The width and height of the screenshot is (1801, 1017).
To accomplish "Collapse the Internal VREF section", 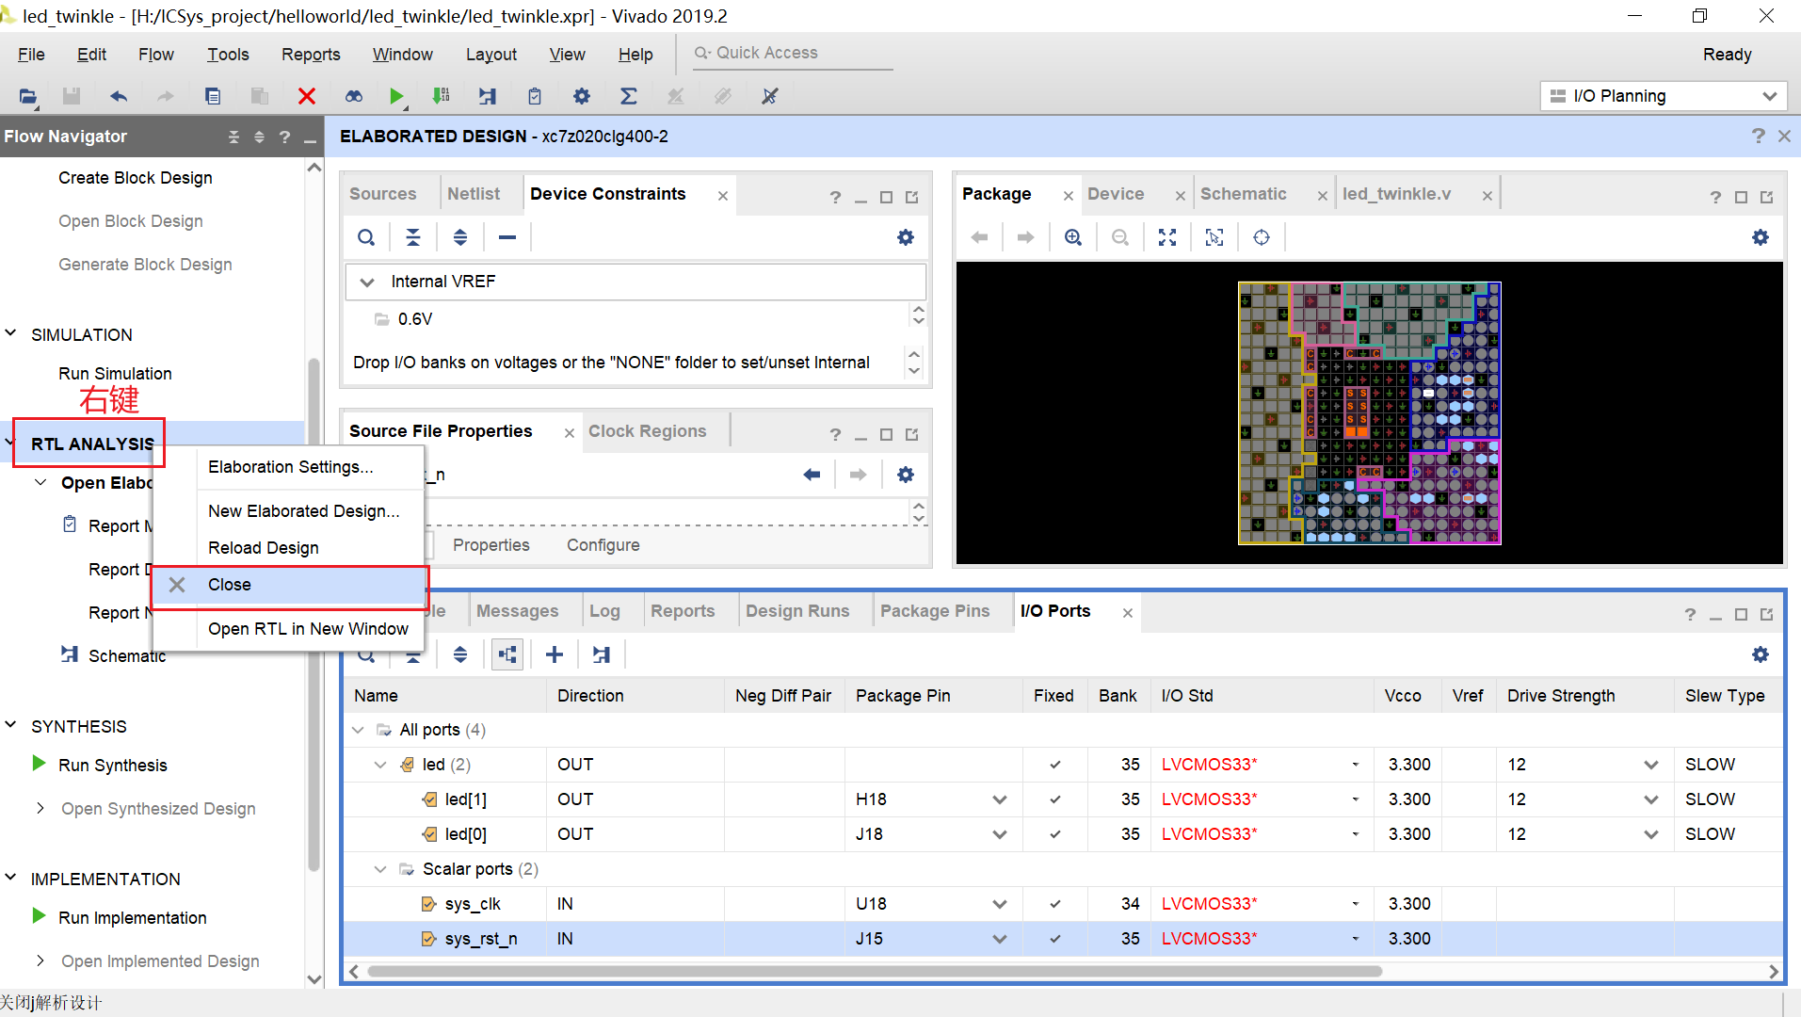I will tap(367, 282).
